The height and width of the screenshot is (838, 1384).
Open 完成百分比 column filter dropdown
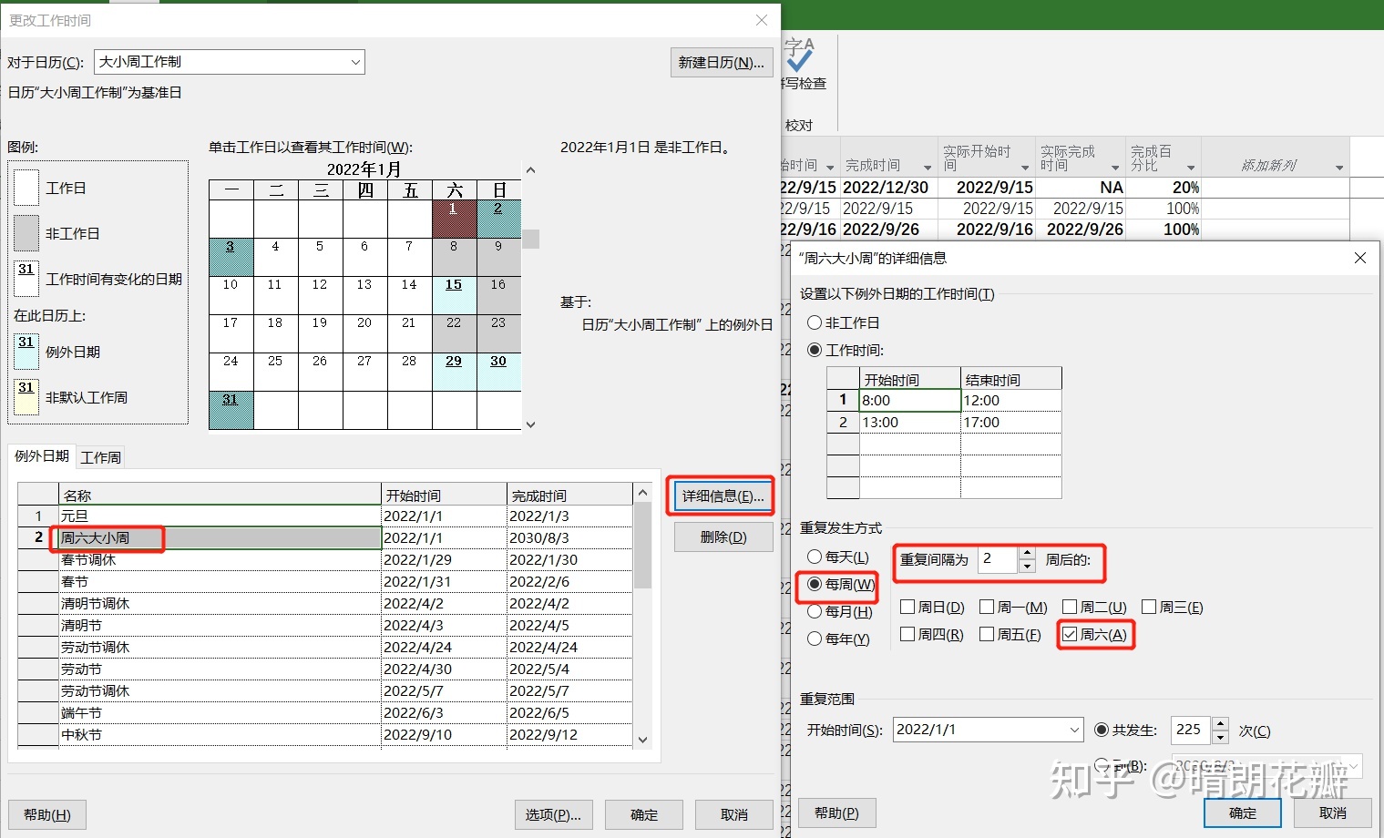(1191, 168)
